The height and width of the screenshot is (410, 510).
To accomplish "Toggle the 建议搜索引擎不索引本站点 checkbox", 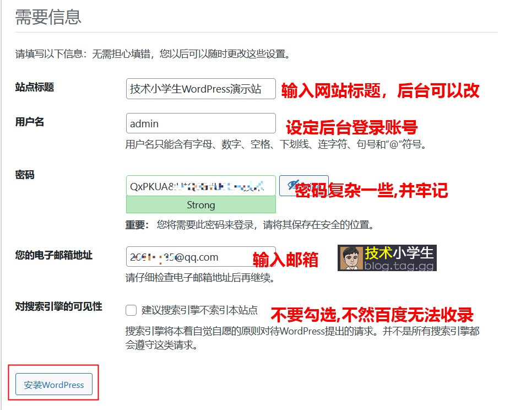I will 131,310.
